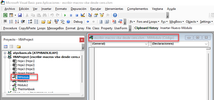Click the indent lines icon
The width and height of the screenshot is (214, 100).
coord(23,22)
